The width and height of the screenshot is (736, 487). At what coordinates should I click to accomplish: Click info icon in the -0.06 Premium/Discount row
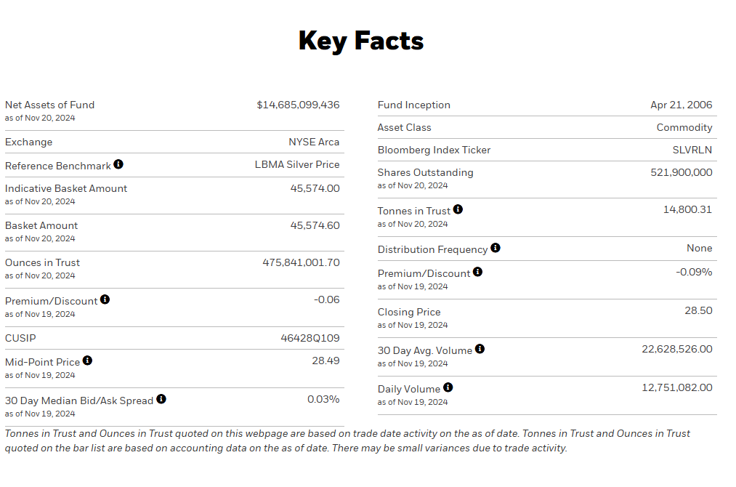point(105,299)
